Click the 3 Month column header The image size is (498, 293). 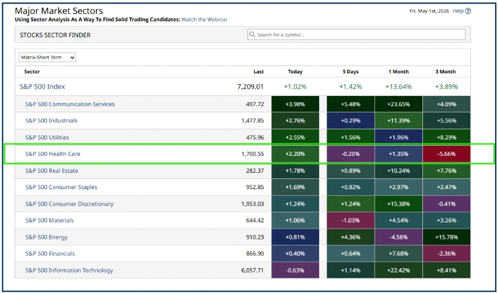point(446,72)
